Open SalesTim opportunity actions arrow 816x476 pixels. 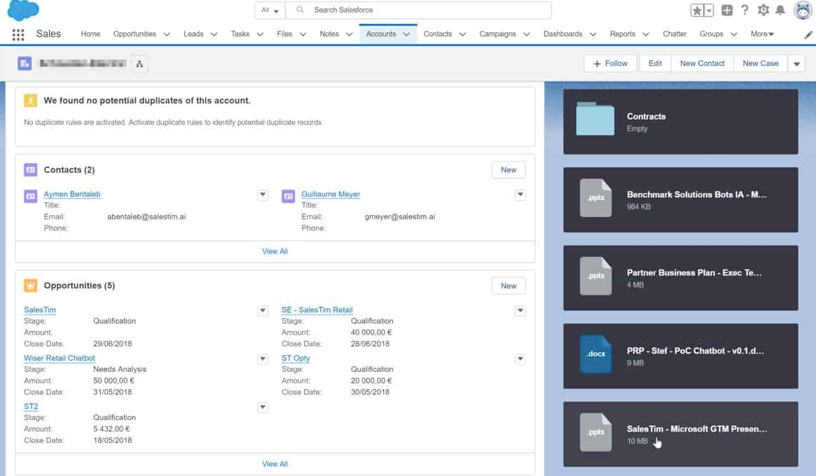[263, 311]
